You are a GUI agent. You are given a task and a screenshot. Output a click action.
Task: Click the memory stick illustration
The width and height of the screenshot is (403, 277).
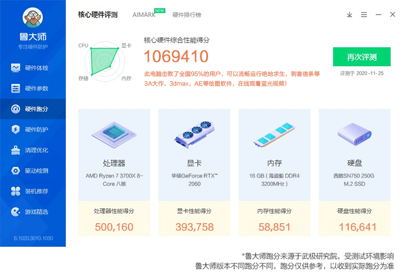(x=274, y=134)
